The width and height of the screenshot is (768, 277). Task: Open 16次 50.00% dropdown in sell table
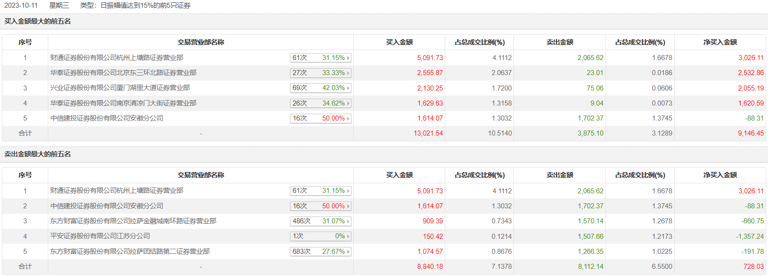(320, 206)
